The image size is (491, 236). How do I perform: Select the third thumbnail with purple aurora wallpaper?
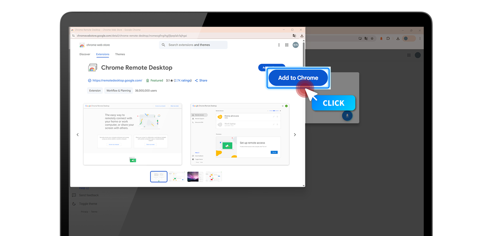coord(195,177)
